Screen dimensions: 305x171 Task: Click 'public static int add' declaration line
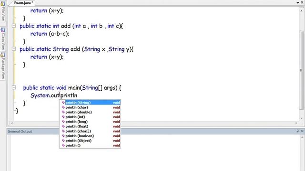71,26
